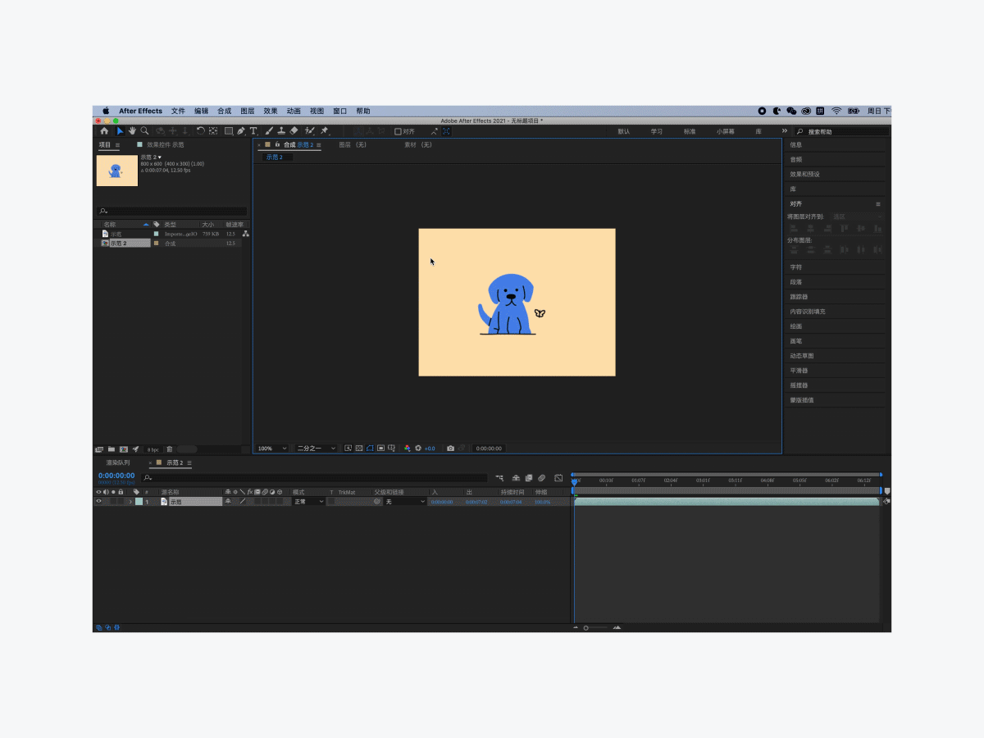Select the Zoom magnifier tool
Screen dimensions: 984x738
[x=144, y=131]
